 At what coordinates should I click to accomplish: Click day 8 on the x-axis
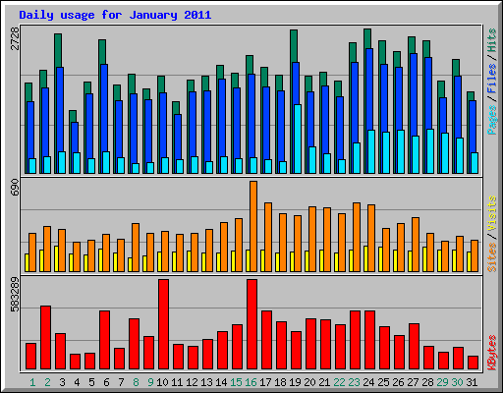click(x=136, y=382)
